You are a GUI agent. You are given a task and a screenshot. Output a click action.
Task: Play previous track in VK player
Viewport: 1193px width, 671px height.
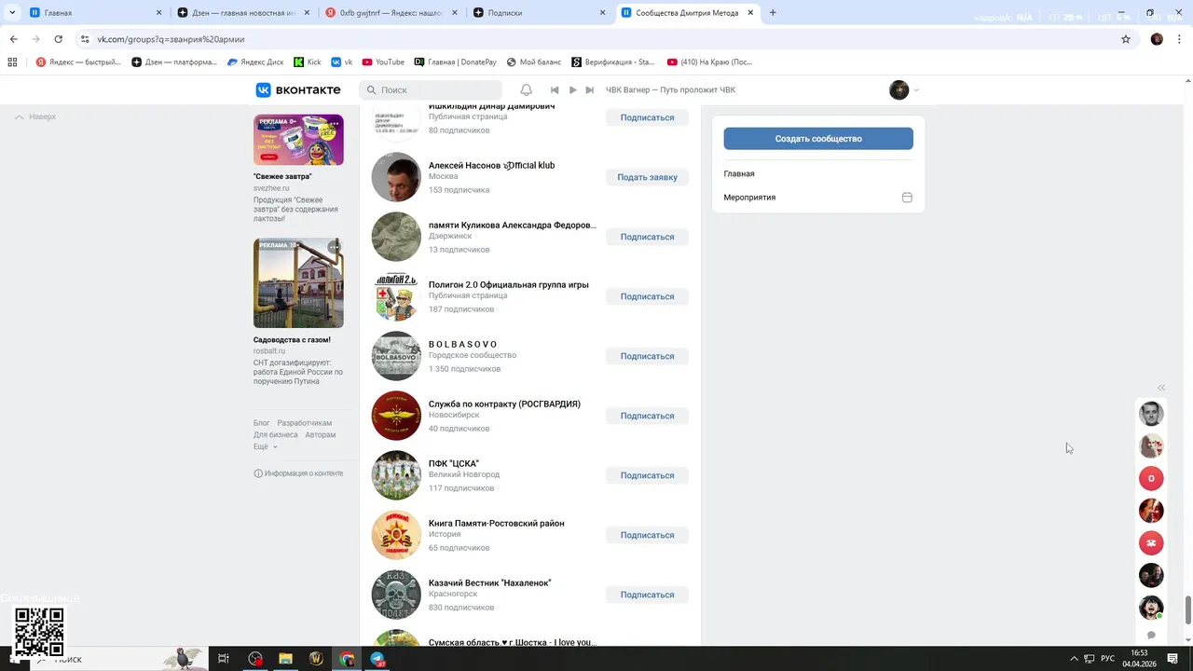tap(555, 90)
